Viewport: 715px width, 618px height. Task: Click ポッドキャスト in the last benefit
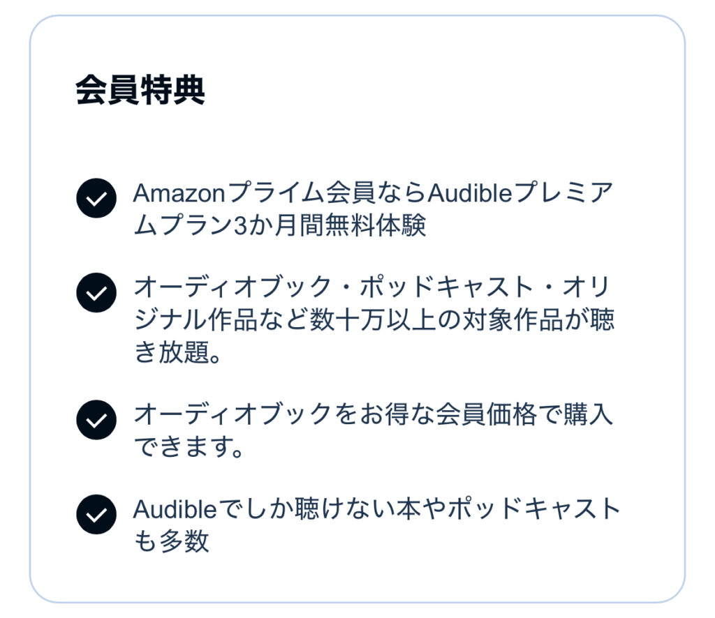(533, 509)
